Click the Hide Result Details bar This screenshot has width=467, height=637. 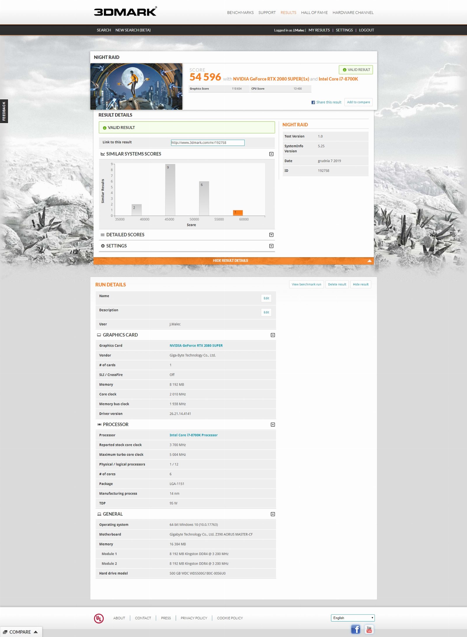233,261
